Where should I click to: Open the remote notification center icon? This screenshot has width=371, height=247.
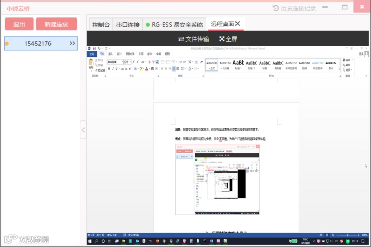tap(363, 241)
